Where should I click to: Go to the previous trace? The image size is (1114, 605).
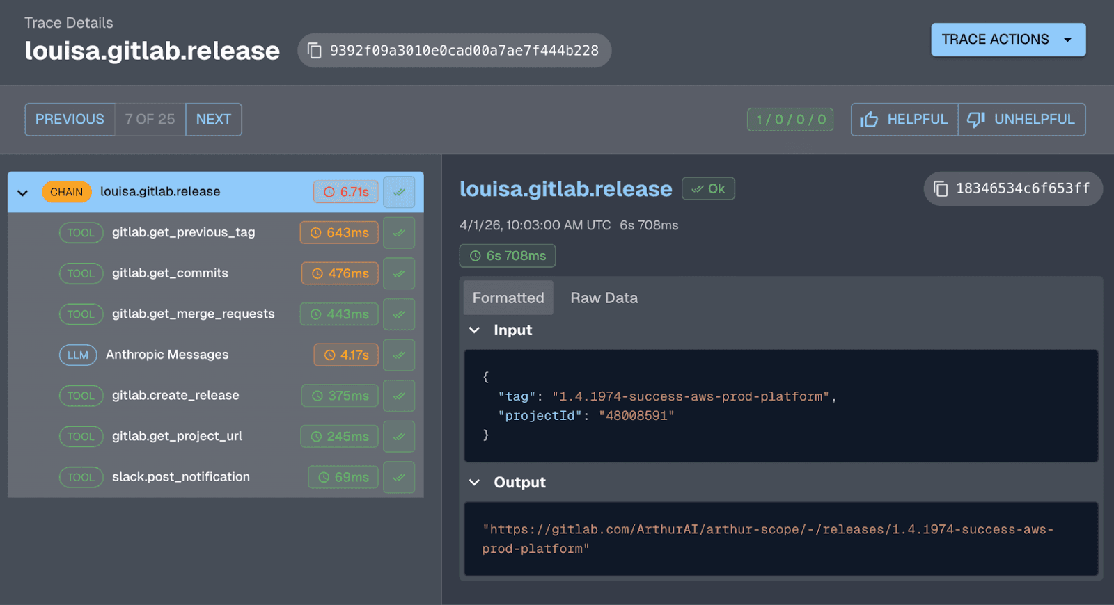[x=70, y=120]
